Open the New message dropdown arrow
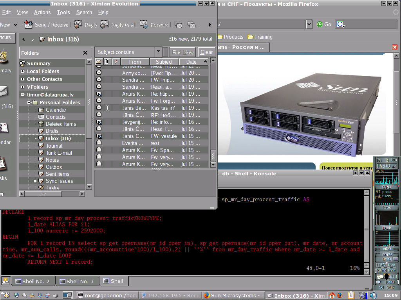 click(15, 25)
